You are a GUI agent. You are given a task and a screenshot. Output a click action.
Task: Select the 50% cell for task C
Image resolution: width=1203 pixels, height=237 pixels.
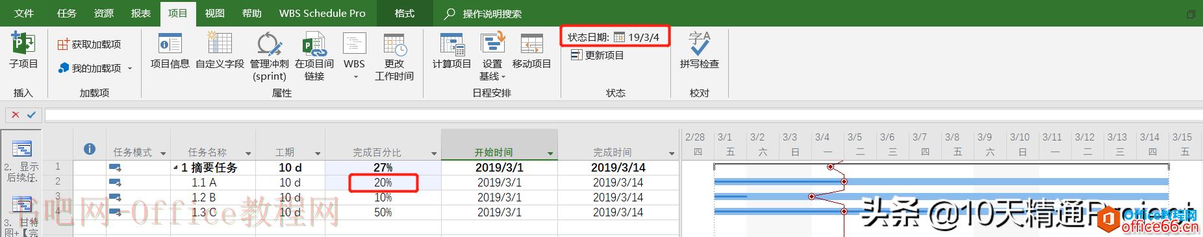coord(383,212)
